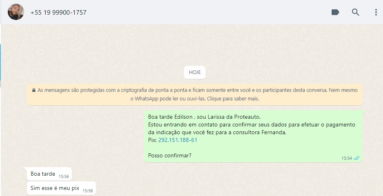Click the 15:56 time beside 'Boa tarde'
Viewport: 383px width, 196px height.
pyautogui.click(x=64, y=177)
